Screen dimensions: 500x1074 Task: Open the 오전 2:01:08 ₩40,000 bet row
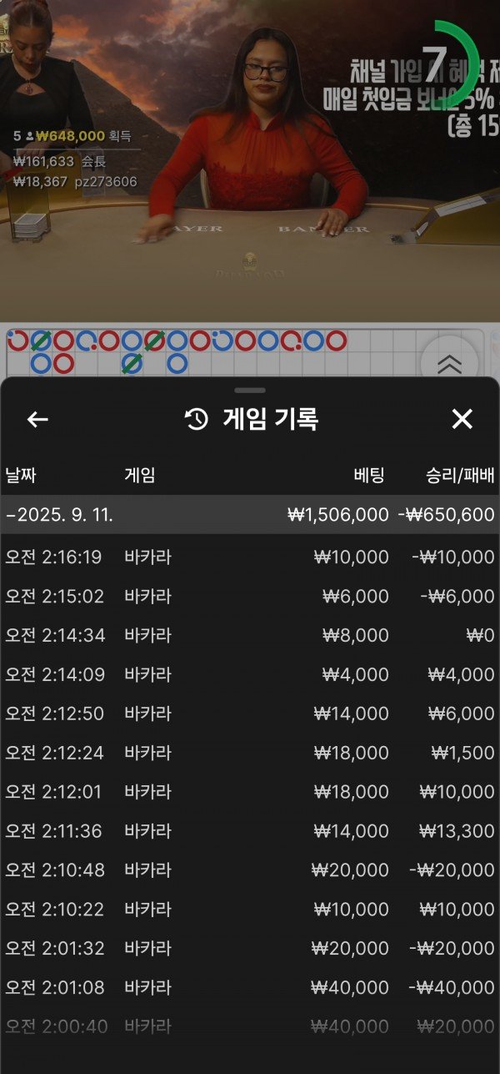250,987
